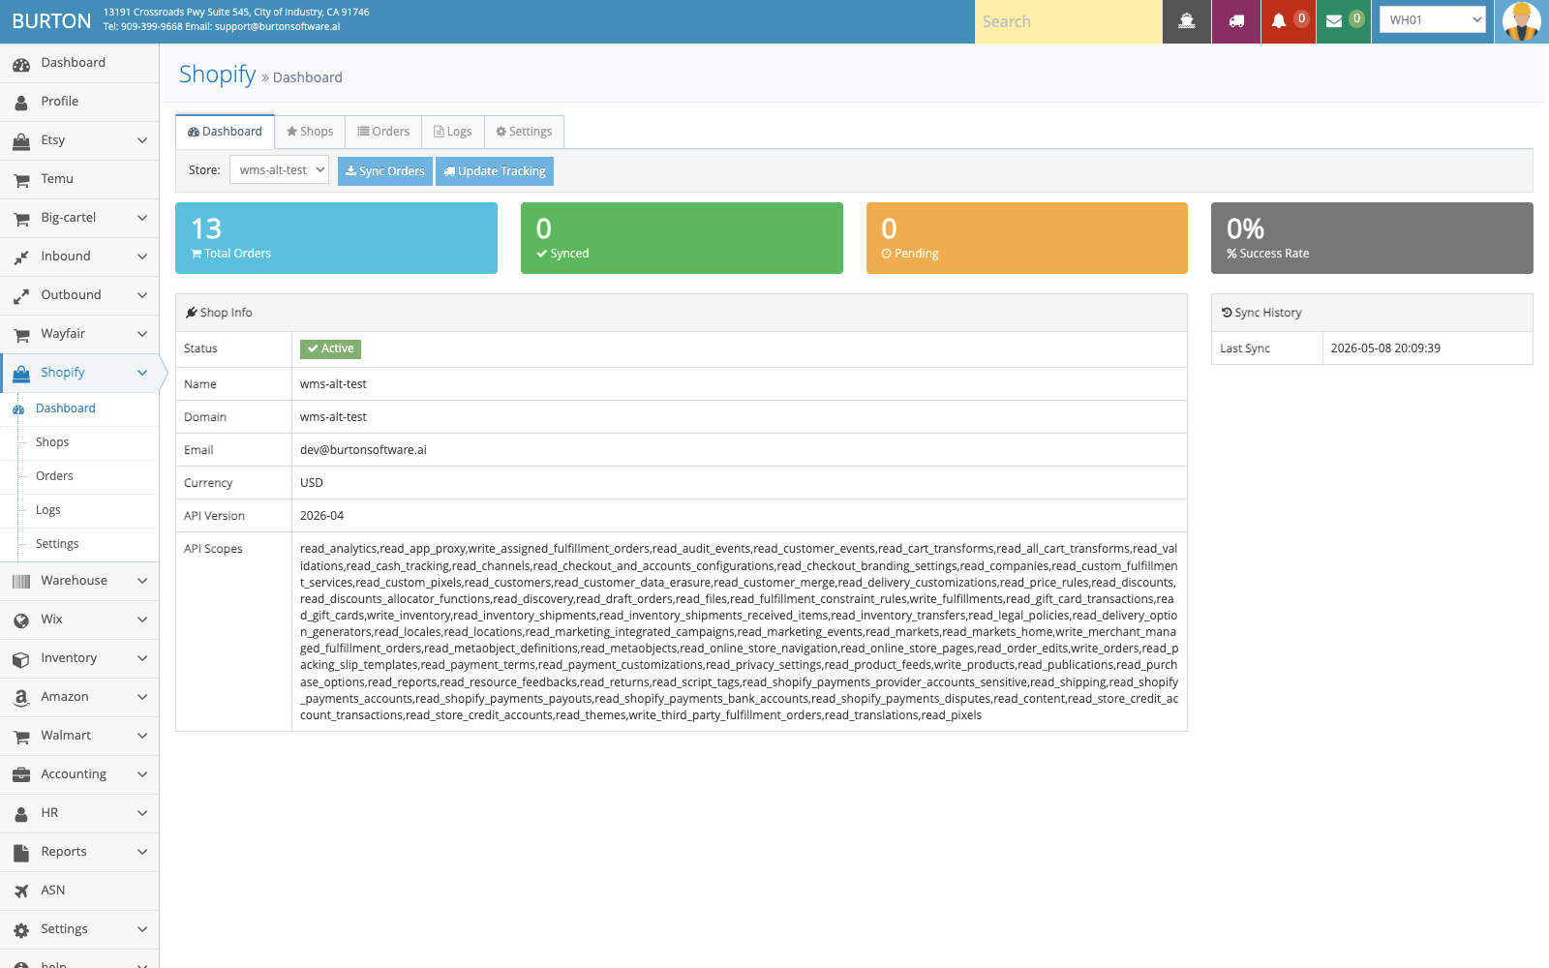1549x968 pixels.
Task: Expand the Accounting sidebar section
Action: point(79,774)
